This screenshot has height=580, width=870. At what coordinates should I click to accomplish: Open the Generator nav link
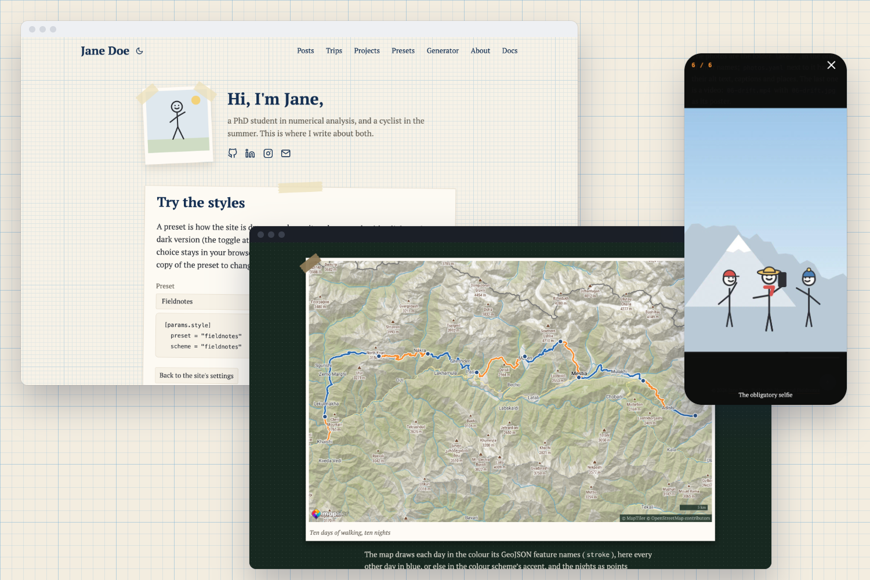coord(443,51)
